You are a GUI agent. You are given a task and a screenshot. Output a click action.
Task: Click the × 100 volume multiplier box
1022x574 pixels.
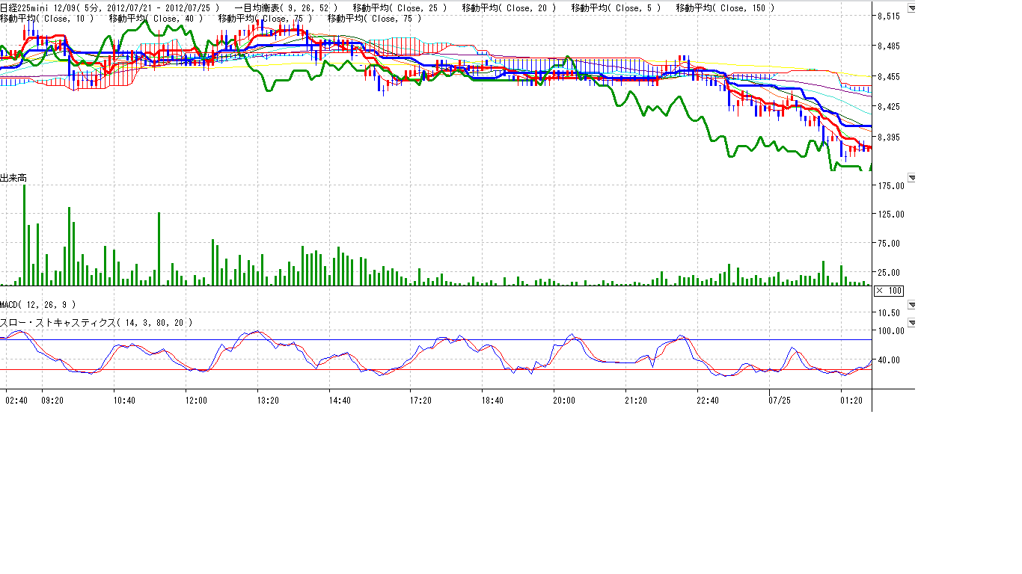(x=889, y=291)
